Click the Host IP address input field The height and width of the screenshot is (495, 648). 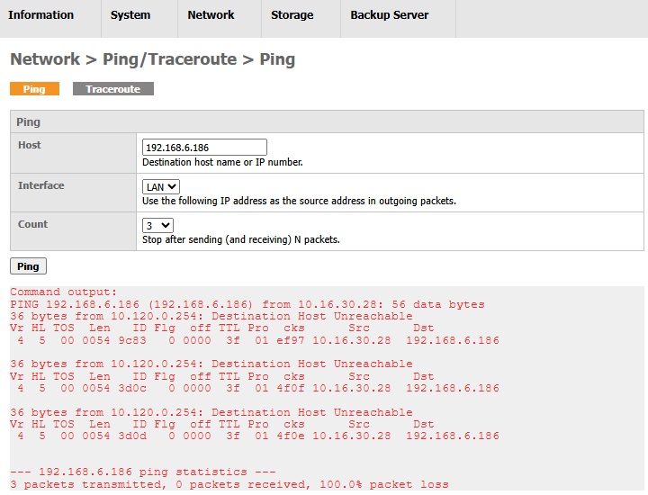point(204,148)
